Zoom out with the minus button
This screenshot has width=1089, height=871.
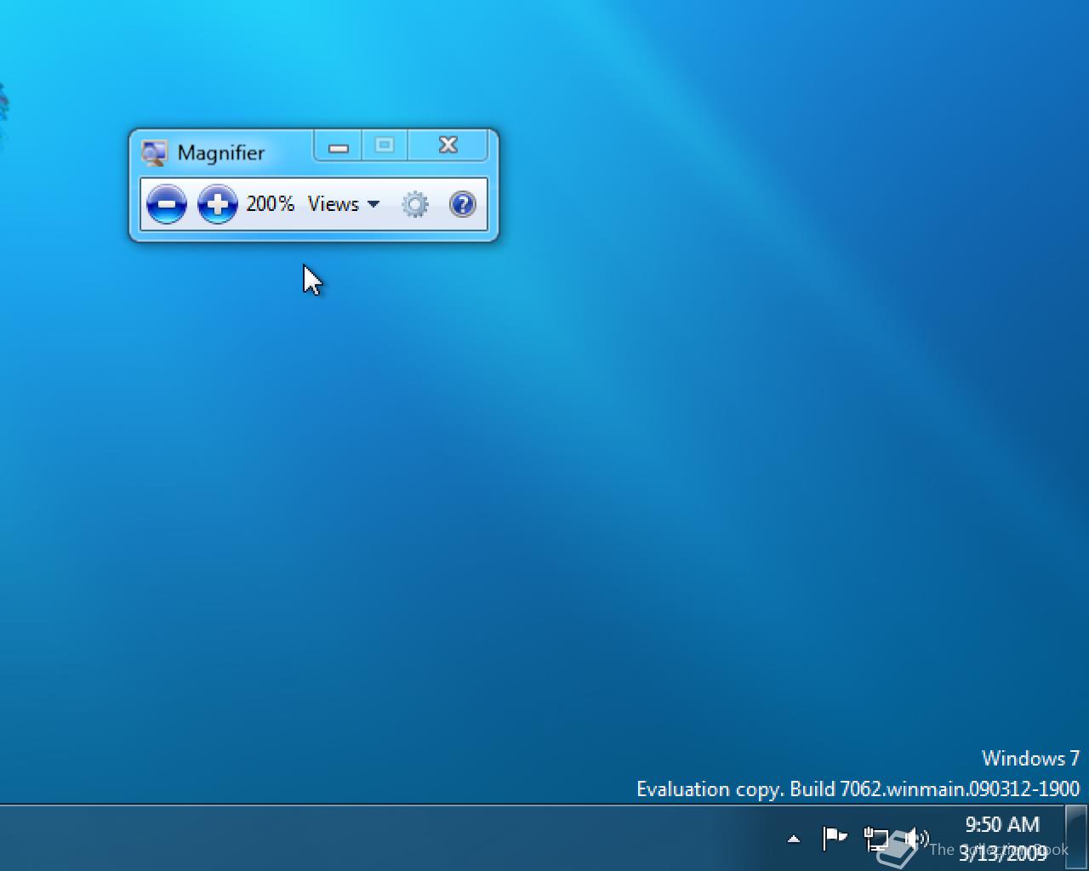point(167,204)
